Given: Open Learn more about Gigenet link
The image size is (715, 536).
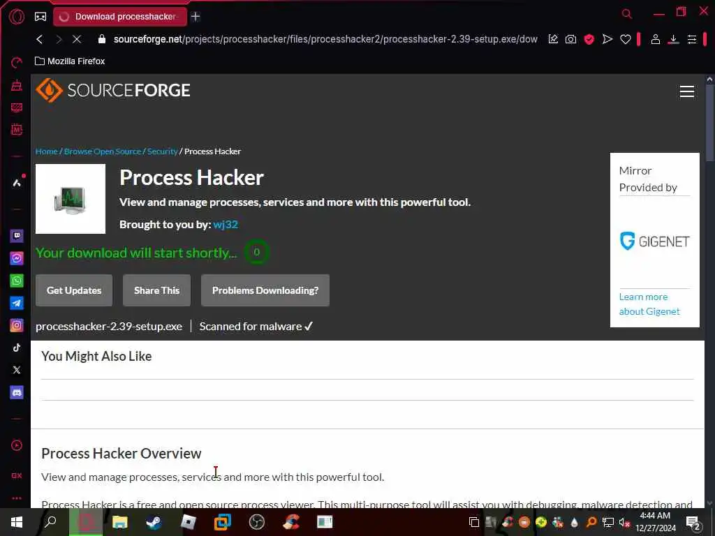Looking at the screenshot, I should click(649, 304).
